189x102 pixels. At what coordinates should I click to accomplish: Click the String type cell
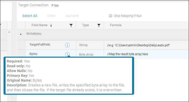click(83, 45)
